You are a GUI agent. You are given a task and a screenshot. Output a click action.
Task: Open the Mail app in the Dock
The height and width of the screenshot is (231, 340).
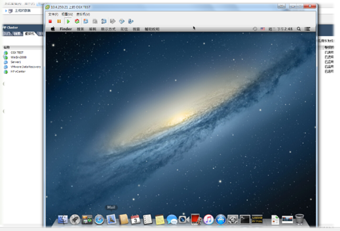111,219
